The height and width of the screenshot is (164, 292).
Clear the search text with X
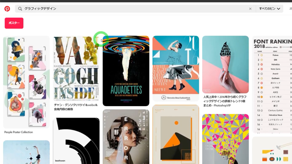250,9
